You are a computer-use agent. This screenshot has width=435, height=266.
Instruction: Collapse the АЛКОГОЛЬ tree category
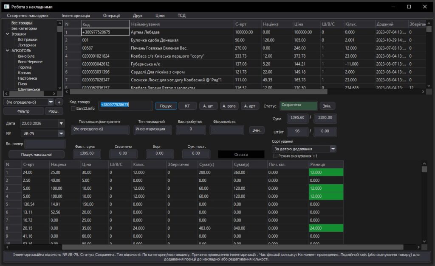pyautogui.click(x=7, y=50)
